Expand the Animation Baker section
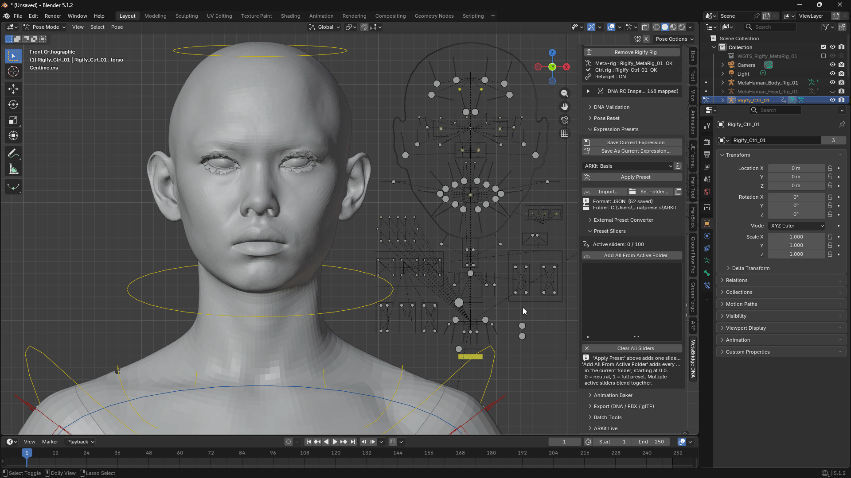The height and width of the screenshot is (478, 851). (613, 395)
